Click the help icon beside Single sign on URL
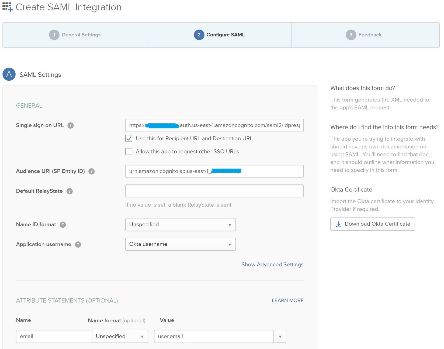The image size is (444, 349). point(70,125)
